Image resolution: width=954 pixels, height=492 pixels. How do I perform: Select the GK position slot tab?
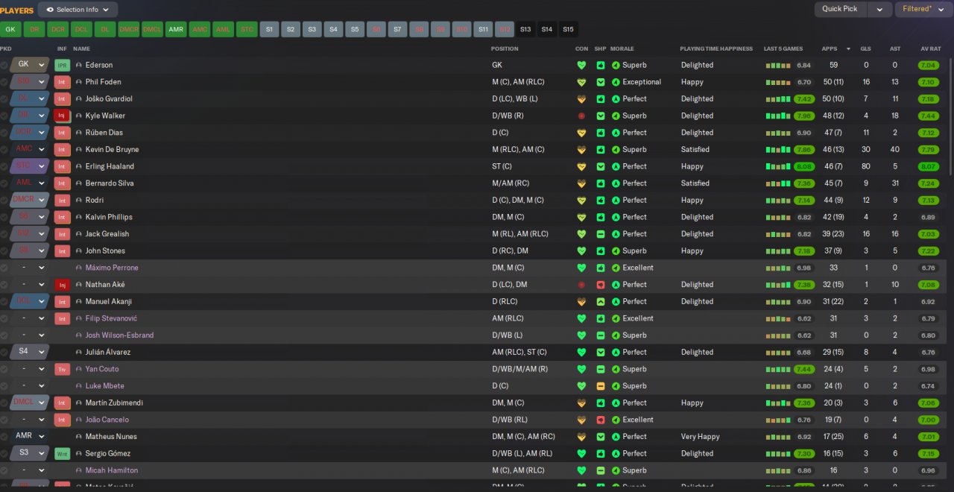(x=10, y=30)
